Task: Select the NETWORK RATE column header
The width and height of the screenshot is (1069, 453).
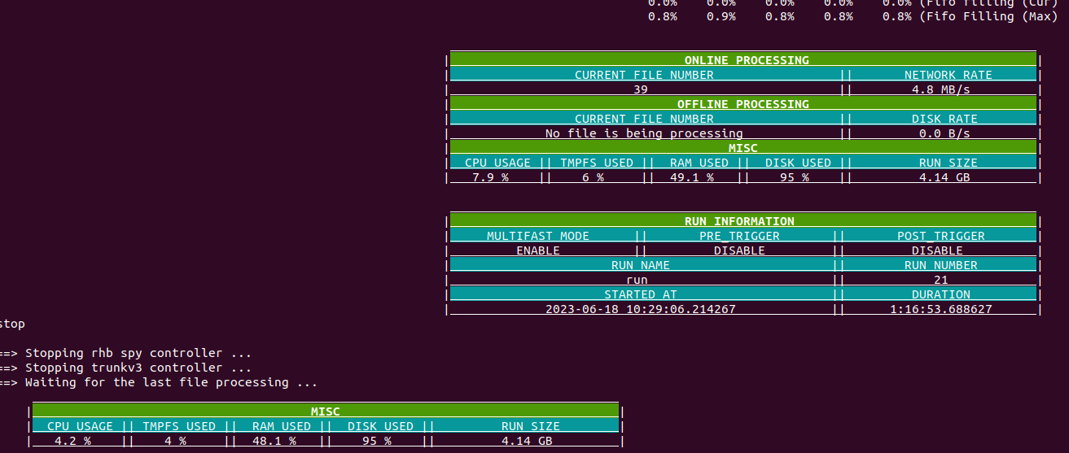Action: (x=948, y=75)
